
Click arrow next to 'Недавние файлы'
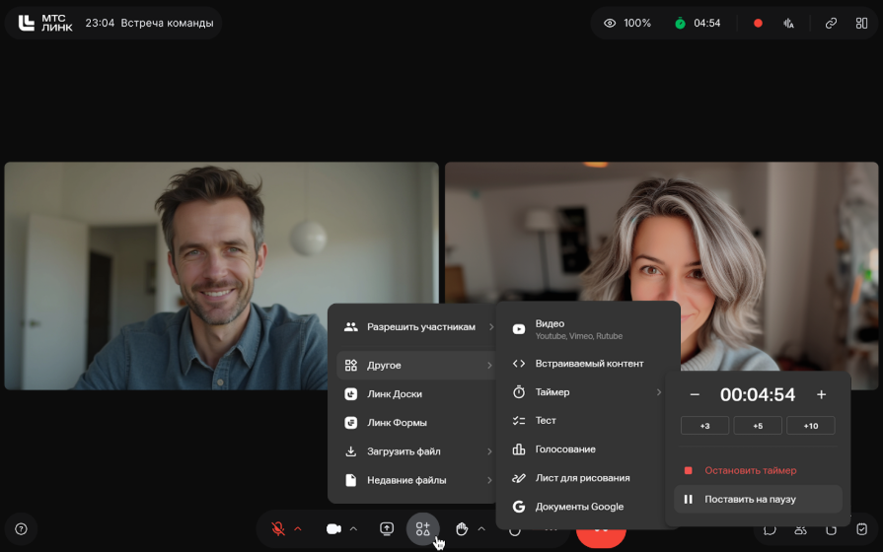(x=489, y=480)
